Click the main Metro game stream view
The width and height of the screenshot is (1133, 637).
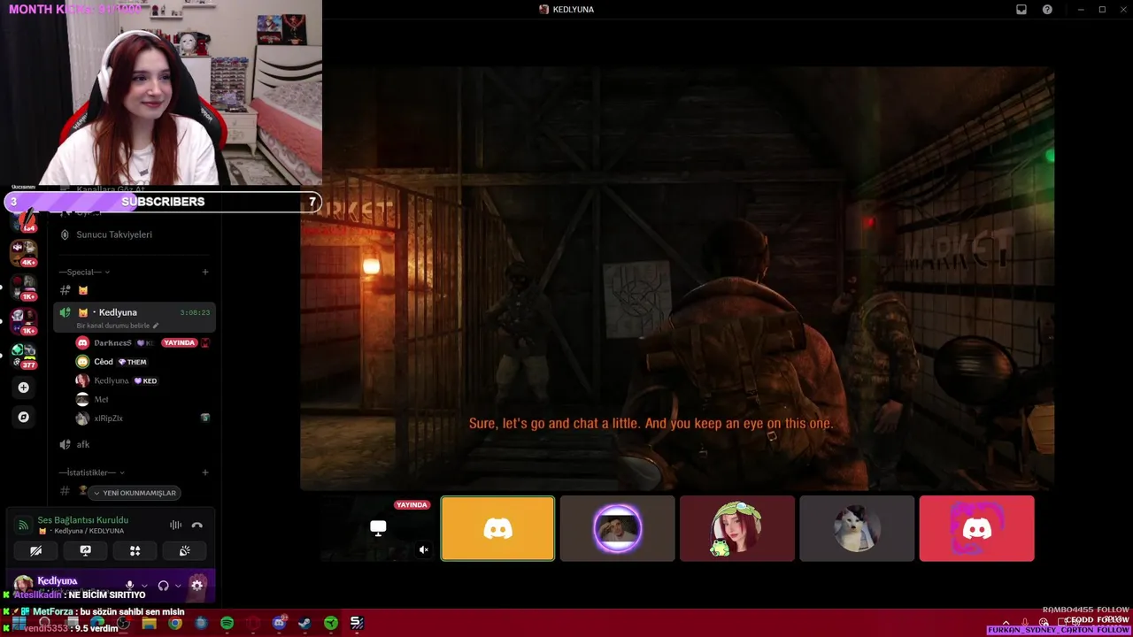677,278
